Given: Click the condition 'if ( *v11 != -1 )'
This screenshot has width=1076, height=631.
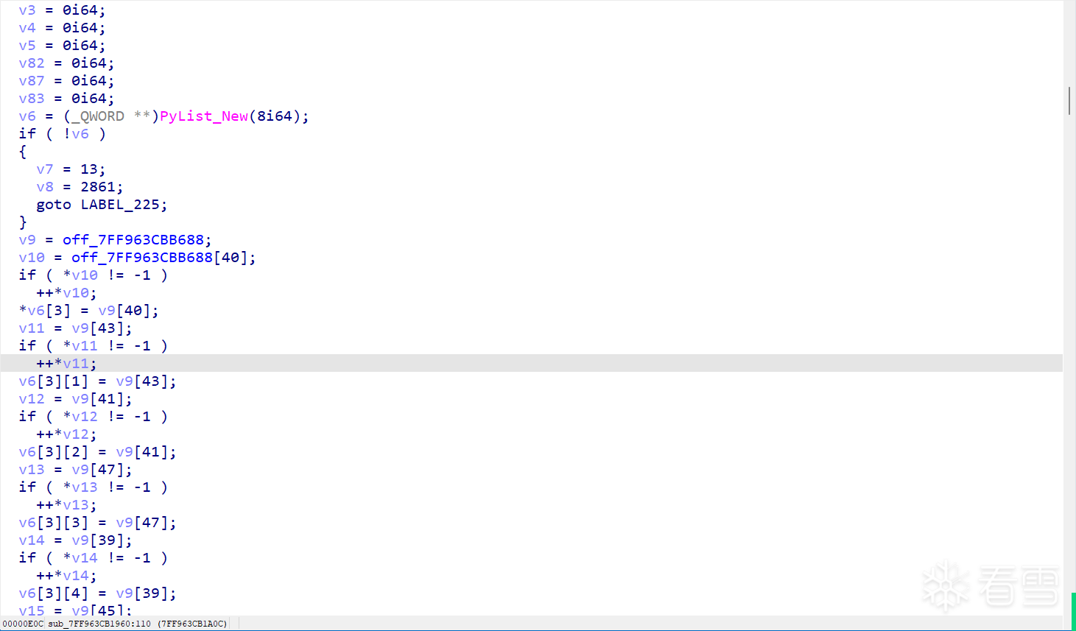Looking at the screenshot, I should (x=93, y=346).
